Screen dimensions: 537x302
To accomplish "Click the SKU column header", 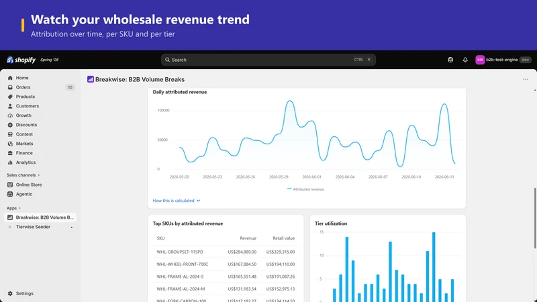I will [x=160, y=238].
